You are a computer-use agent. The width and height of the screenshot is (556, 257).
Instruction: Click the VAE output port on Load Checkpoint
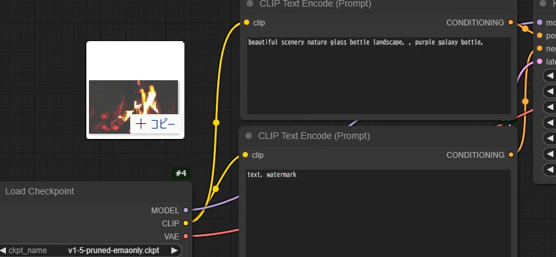(186, 236)
